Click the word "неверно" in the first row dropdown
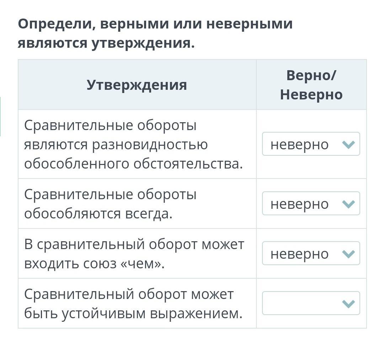Screen dimensions: 384x351 (299, 144)
